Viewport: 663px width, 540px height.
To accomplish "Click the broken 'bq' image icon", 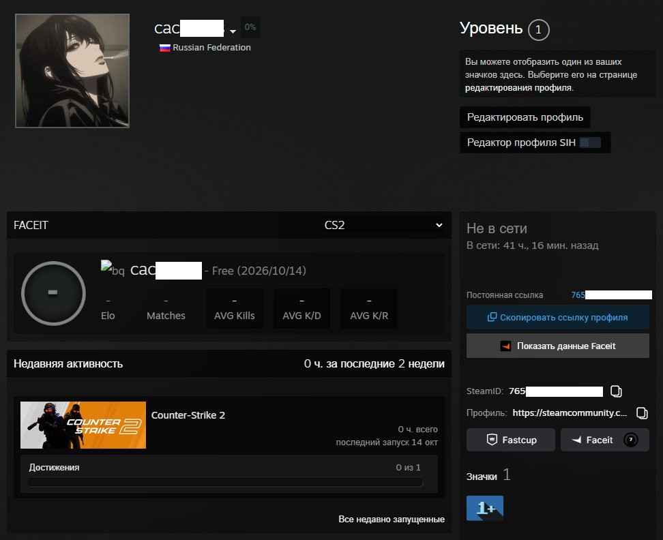I will (113, 269).
